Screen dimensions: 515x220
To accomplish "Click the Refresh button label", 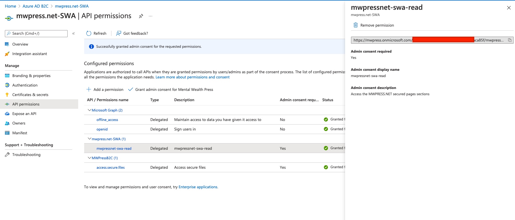I will tap(100, 33).
